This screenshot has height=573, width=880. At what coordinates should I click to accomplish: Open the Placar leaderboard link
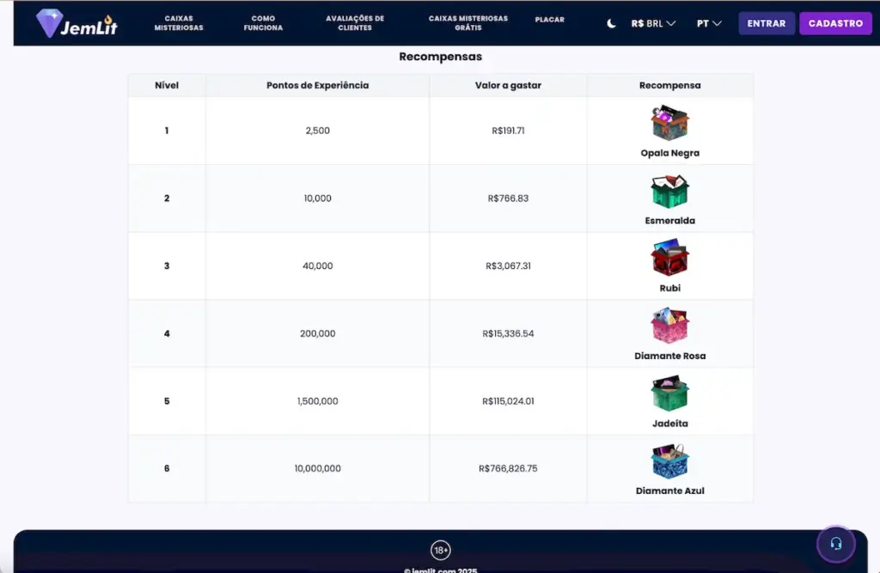pyautogui.click(x=549, y=20)
